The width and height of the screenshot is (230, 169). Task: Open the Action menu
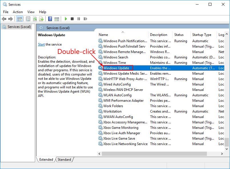pos(18,12)
